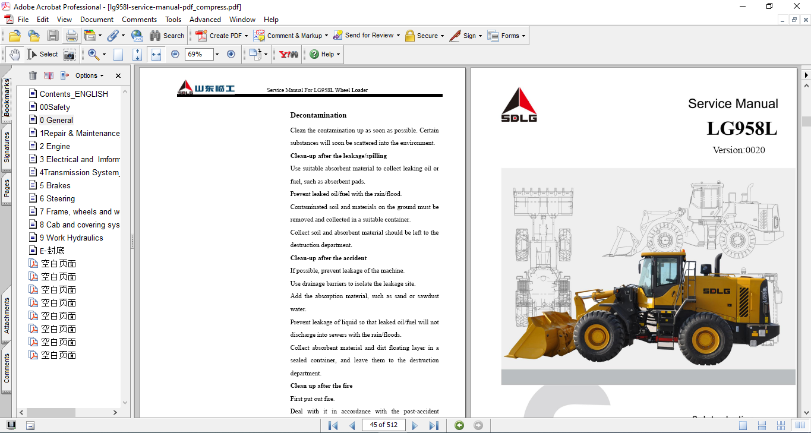Switch to the Pages side tab
Screen dimensions: 811x433
pos(7,189)
